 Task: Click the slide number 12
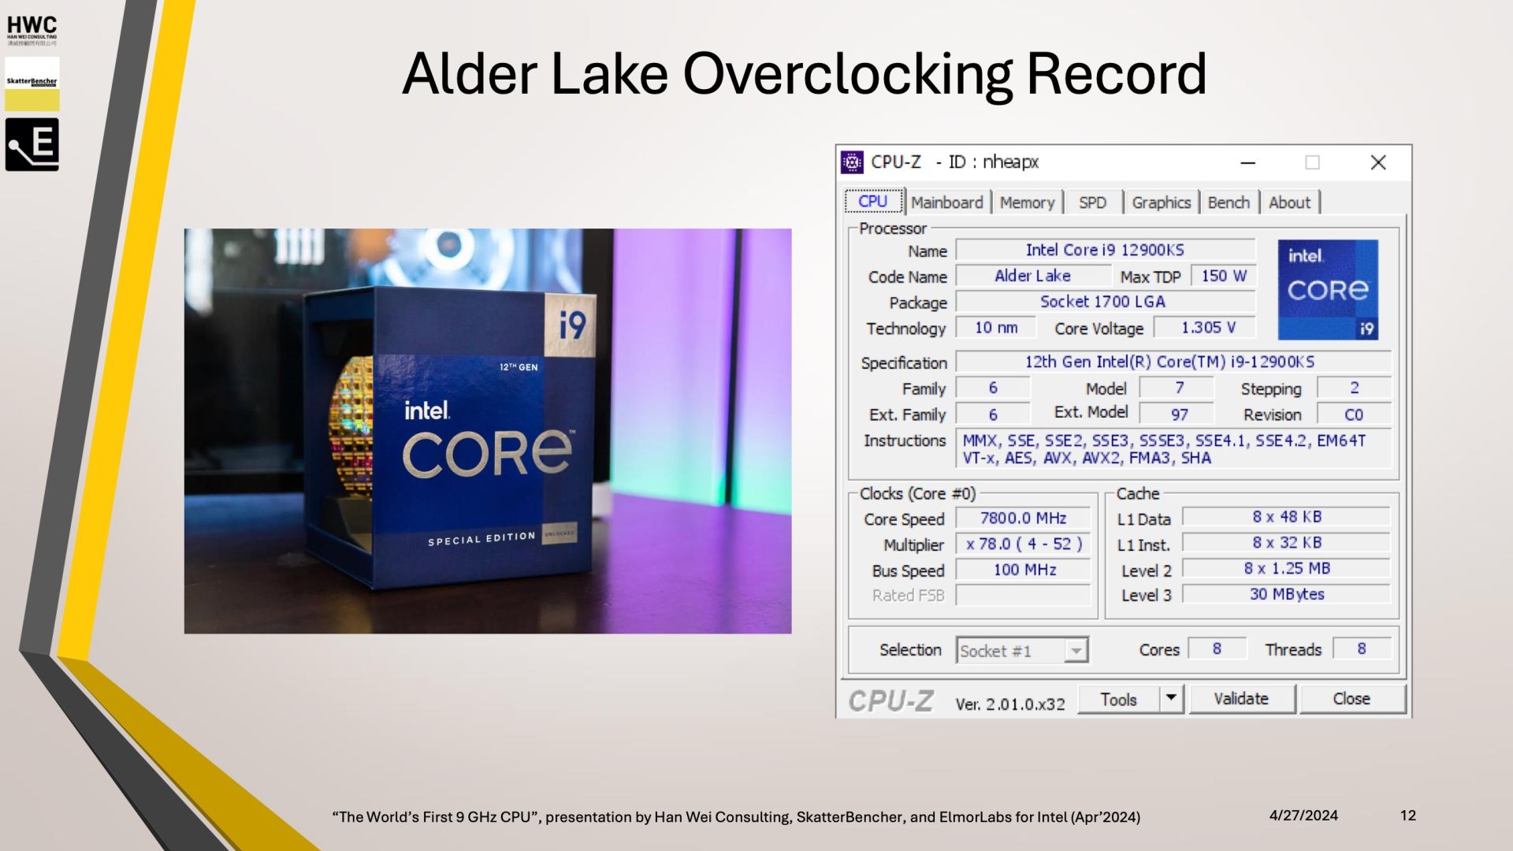pyautogui.click(x=1408, y=816)
